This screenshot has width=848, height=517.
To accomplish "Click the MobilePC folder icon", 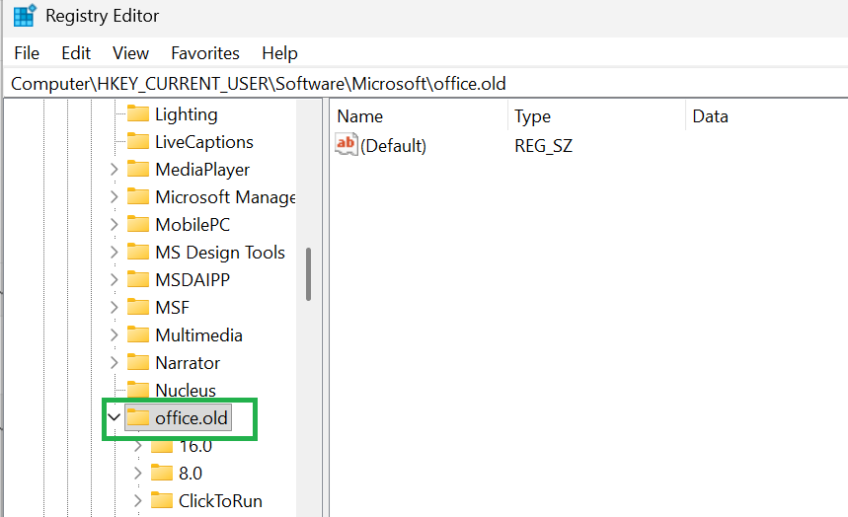I will [x=138, y=224].
